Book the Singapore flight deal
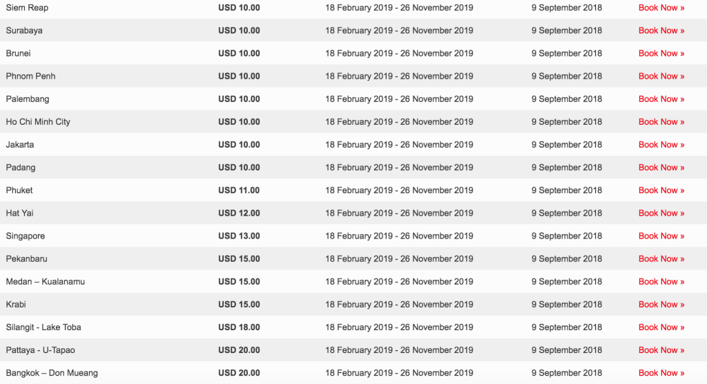 coord(661,236)
